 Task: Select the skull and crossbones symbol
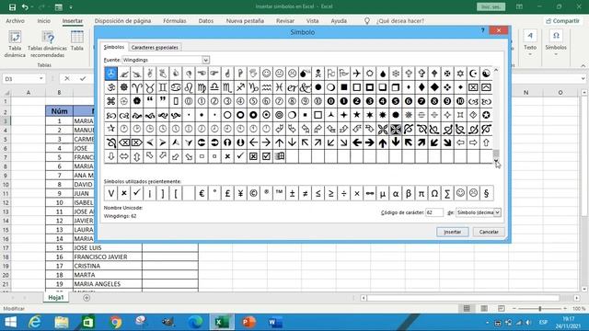pyautogui.click(x=318, y=74)
